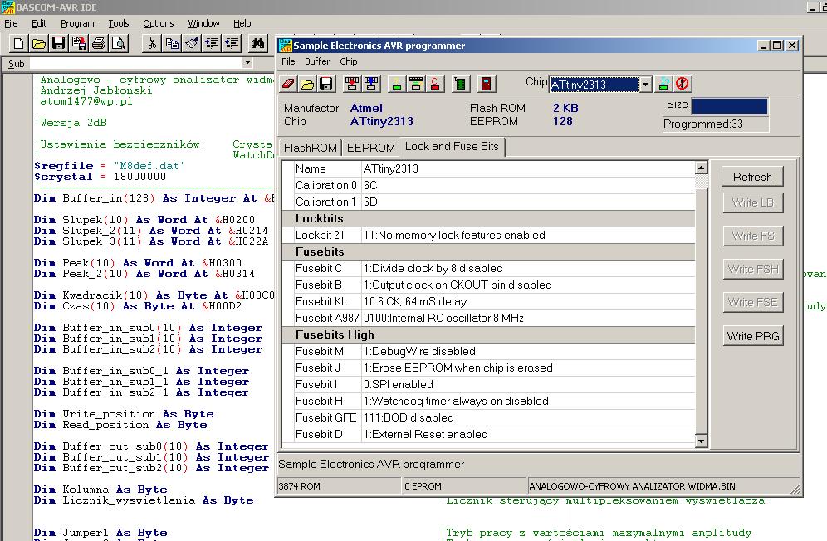Viewport: 827px width, 541px height.
Task: Click the paintbrush Paste icon in the IDE toolbar
Action: (x=192, y=44)
